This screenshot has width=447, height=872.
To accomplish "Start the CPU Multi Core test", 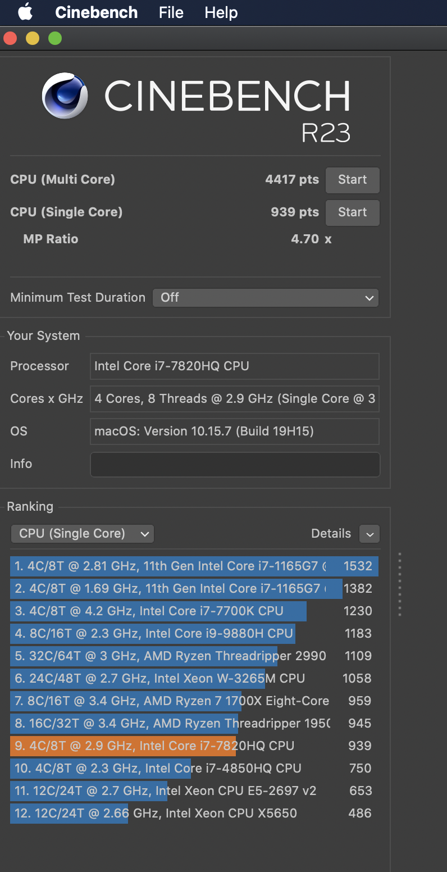I will [x=353, y=180].
